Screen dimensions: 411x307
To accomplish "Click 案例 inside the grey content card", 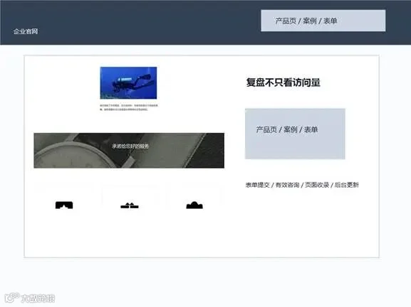I will (291, 129).
